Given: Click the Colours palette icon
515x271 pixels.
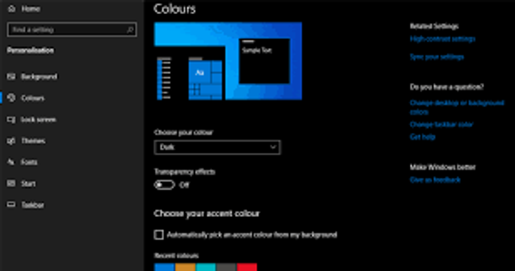Looking at the screenshot, I should 12,98.
